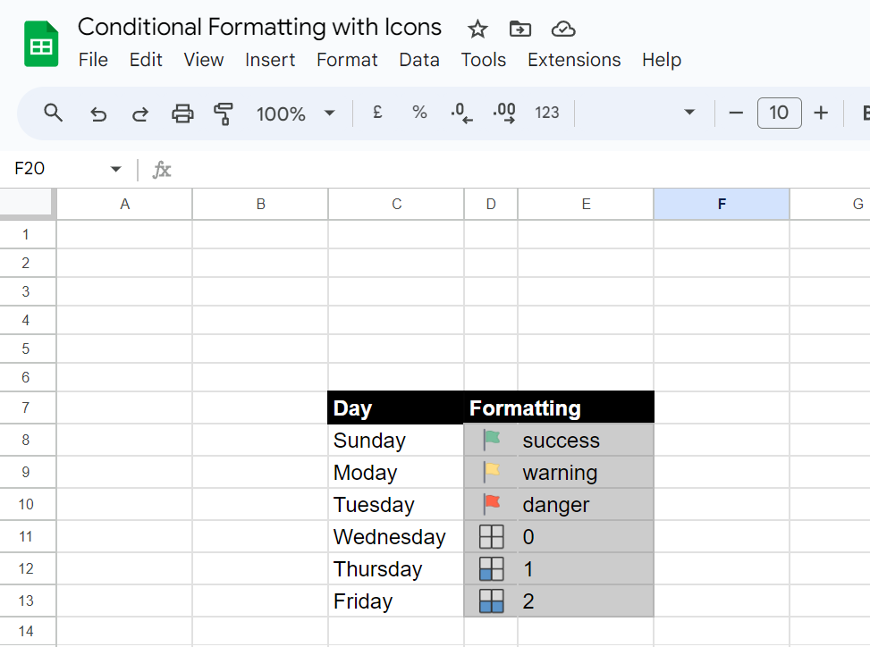Select column F header

point(722,205)
